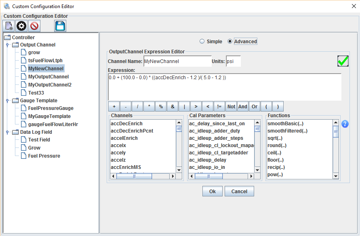Choose accDecEnrichPcnt from Channels list
The image size is (360, 236).
click(x=132, y=131)
